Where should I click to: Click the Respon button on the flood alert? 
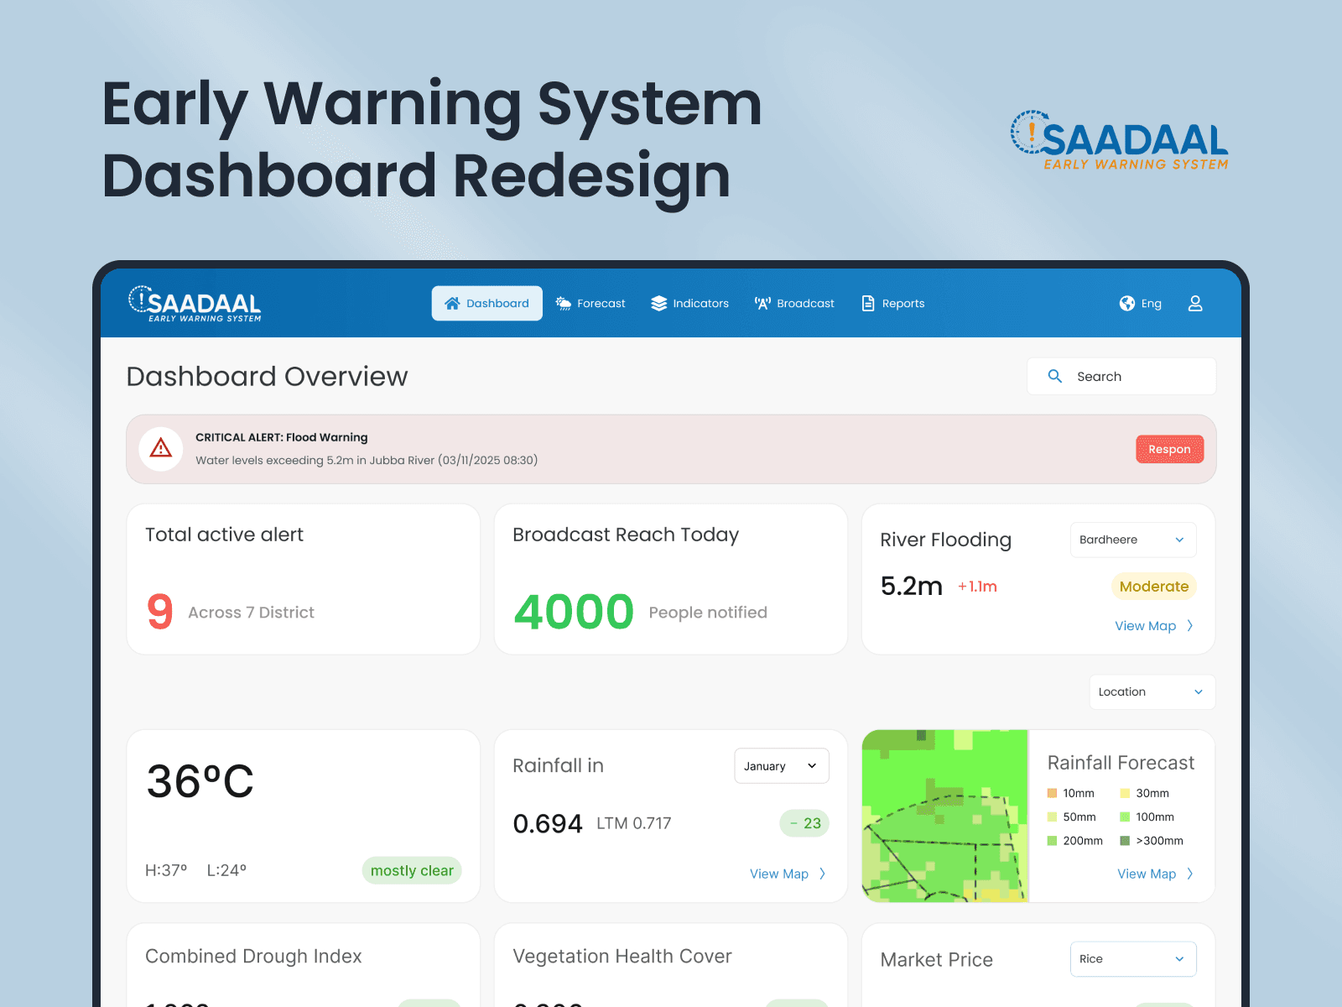tap(1169, 448)
